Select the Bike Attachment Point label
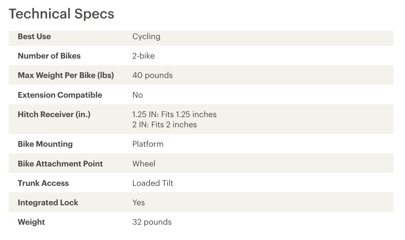Image resolution: width=405 pixels, height=240 pixels. (x=60, y=164)
